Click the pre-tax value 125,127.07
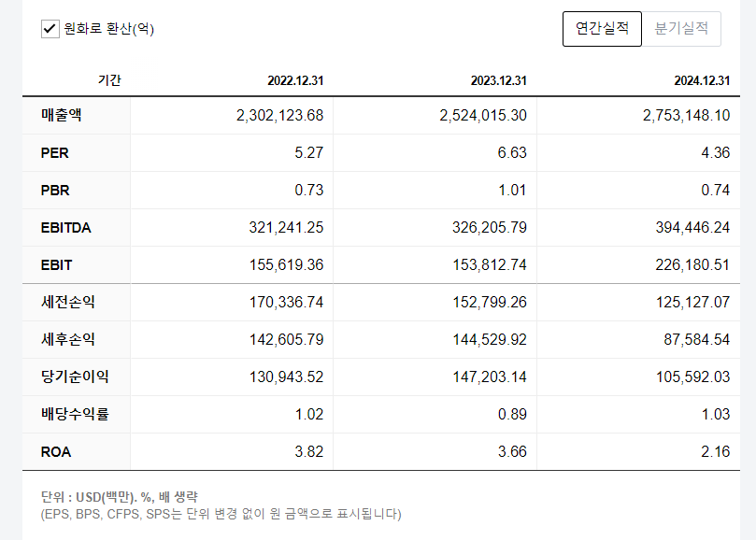The width and height of the screenshot is (756, 540). click(692, 303)
